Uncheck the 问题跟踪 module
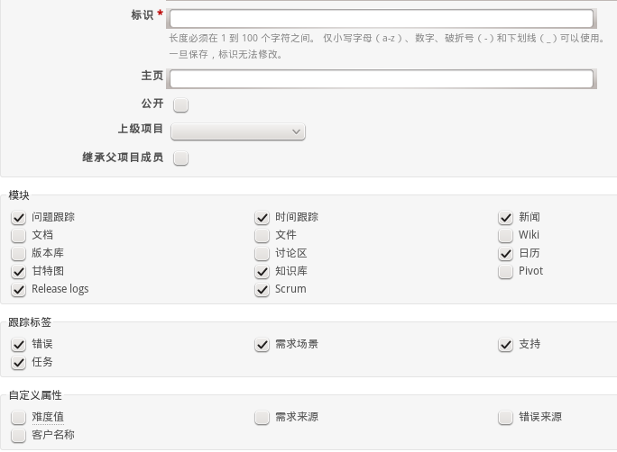The width and height of the screenshot is (617, 452). click(19, 218)
